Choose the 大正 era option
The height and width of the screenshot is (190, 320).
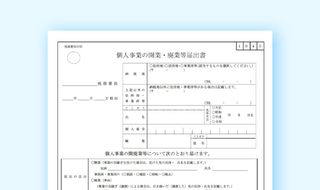(x=213, y=107)
